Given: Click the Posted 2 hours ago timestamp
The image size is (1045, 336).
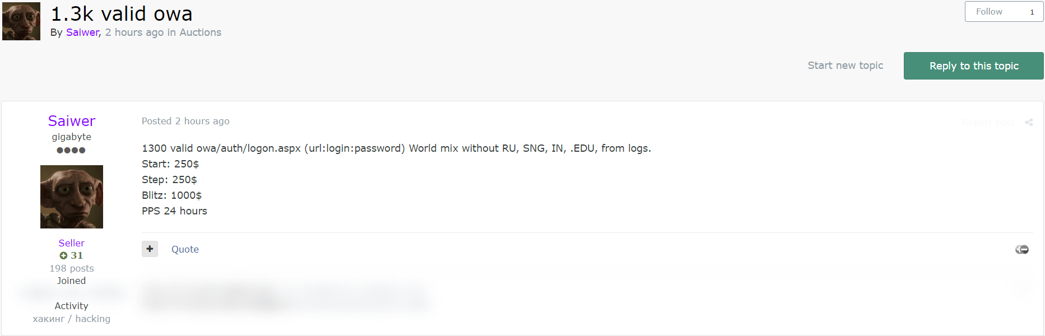Looking at the screenshot, I should pos(185,121).
